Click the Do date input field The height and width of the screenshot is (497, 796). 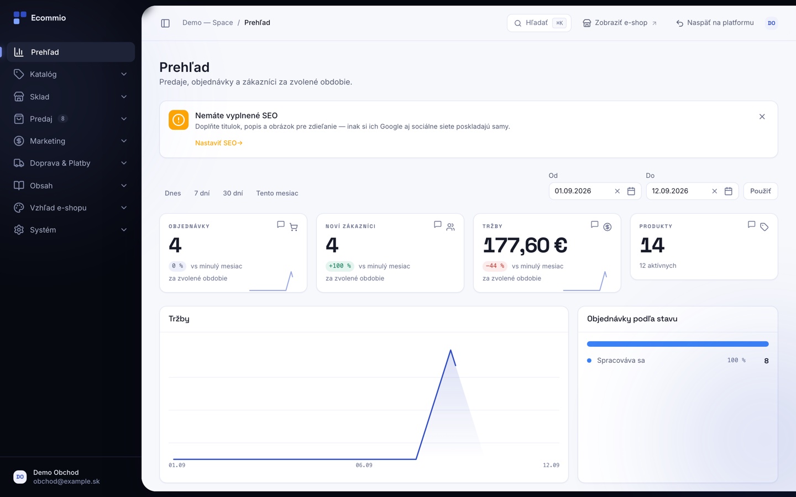pyautogui.click(x=692, y=191)
